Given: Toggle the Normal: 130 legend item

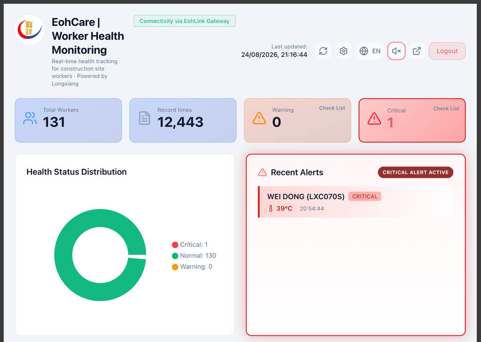Looking at the screenshot, I should tap(194, 255).
